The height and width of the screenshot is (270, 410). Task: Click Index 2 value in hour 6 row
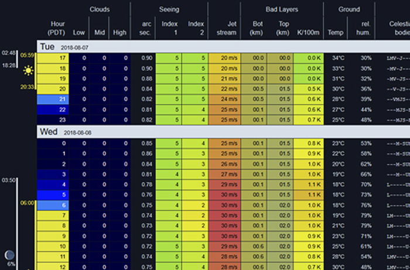(x=195, y=205)
